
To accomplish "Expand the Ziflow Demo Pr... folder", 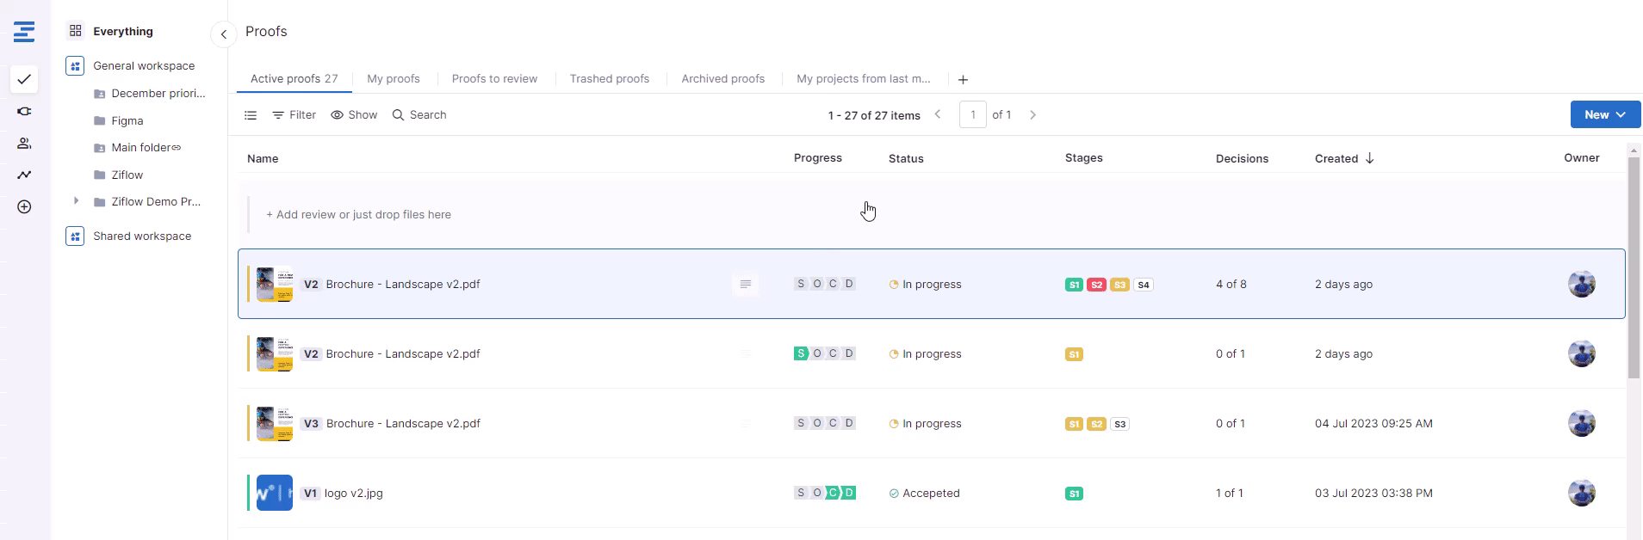I will (76, 201).
